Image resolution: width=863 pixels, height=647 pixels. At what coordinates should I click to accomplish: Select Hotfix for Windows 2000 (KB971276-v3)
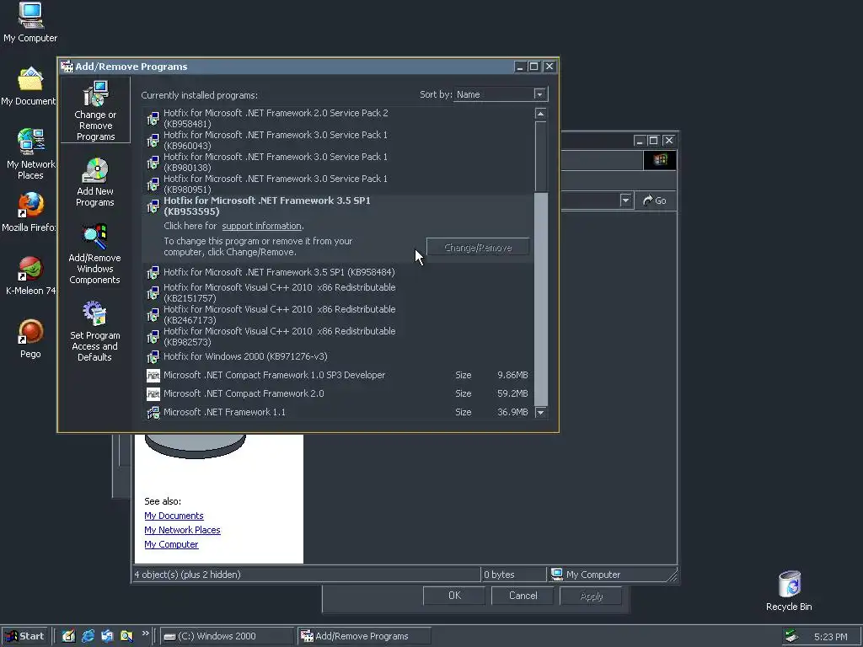[x=337, y=356]
